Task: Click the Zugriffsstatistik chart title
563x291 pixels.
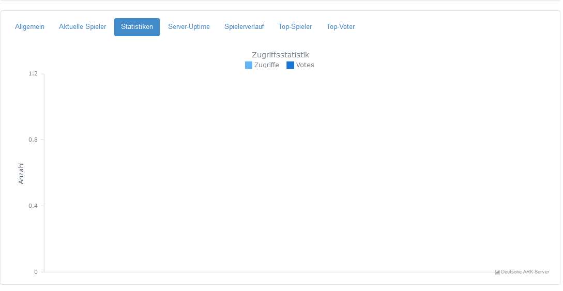Action: pyautogui.click(x=280, y=55)
